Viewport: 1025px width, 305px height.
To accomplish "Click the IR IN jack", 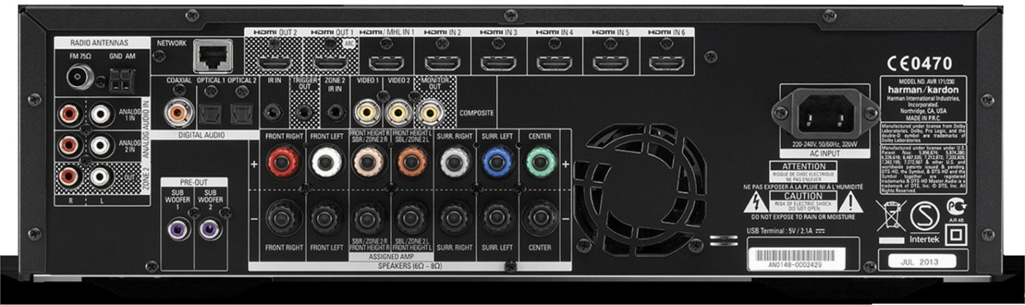I will pos(275,111).
